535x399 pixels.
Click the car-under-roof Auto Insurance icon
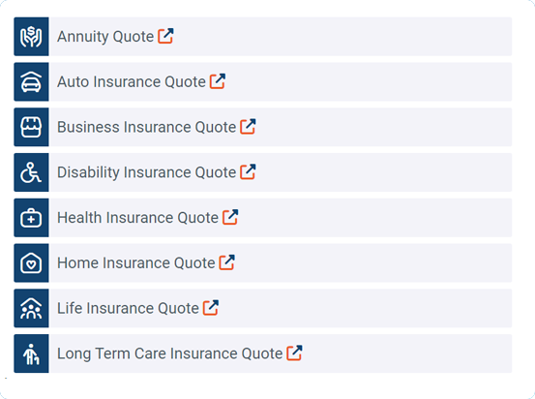click(31, 82)
